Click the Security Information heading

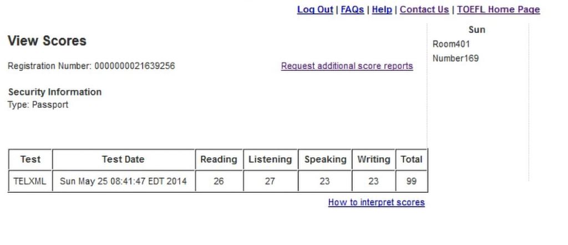(x=55, y=92)
